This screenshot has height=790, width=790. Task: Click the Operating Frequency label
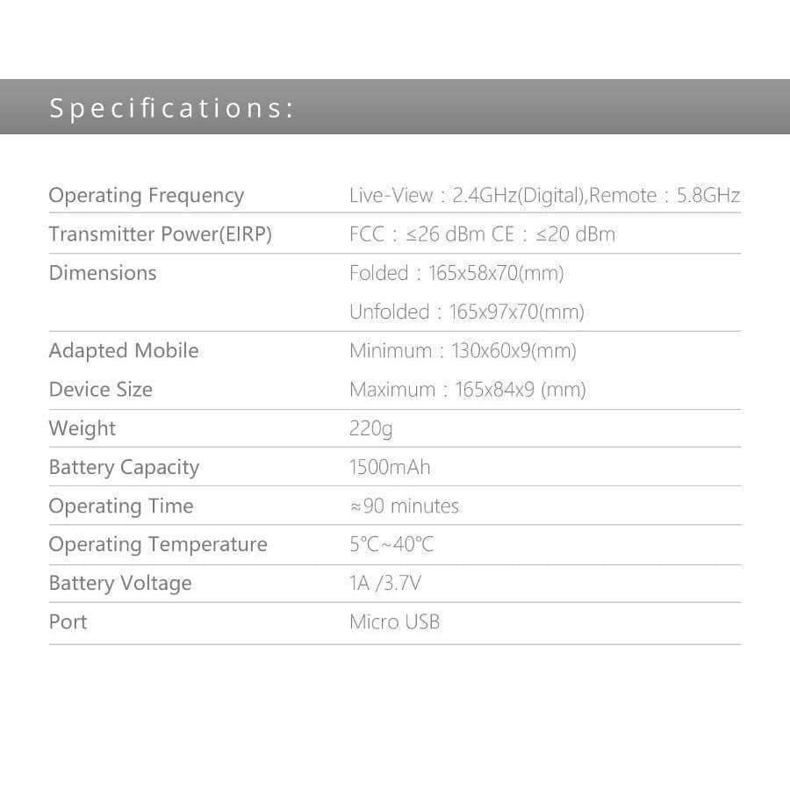pos(147,196)
